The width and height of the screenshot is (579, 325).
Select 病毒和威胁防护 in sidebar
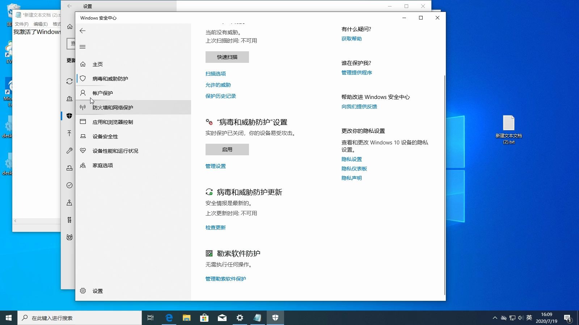tap(133, 78)
